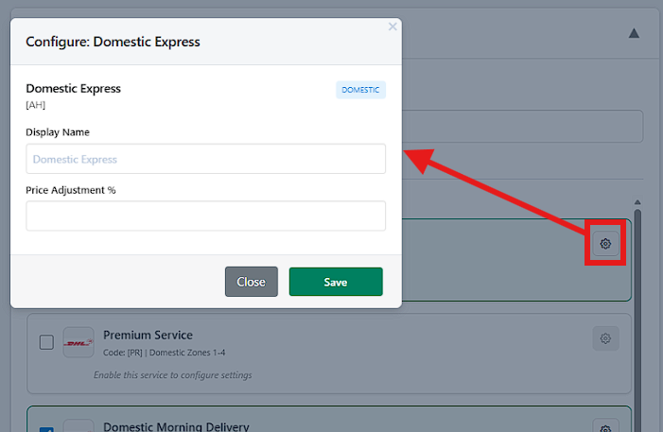Click the DHL logo beside Premium Service

point(79,343)
